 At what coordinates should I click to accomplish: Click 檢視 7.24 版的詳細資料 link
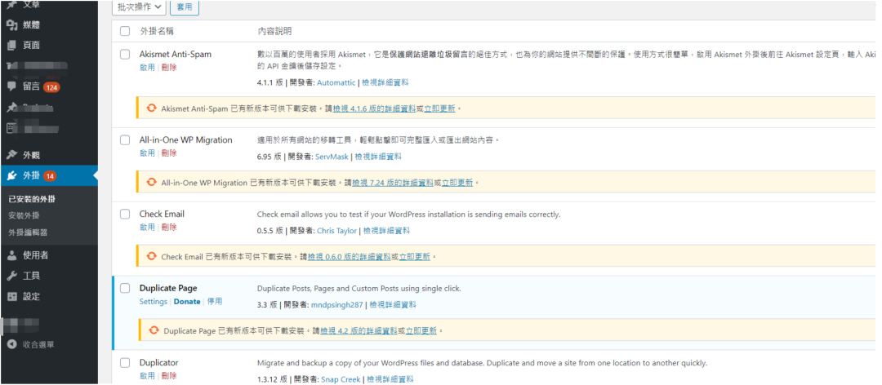tap(393, 183)
